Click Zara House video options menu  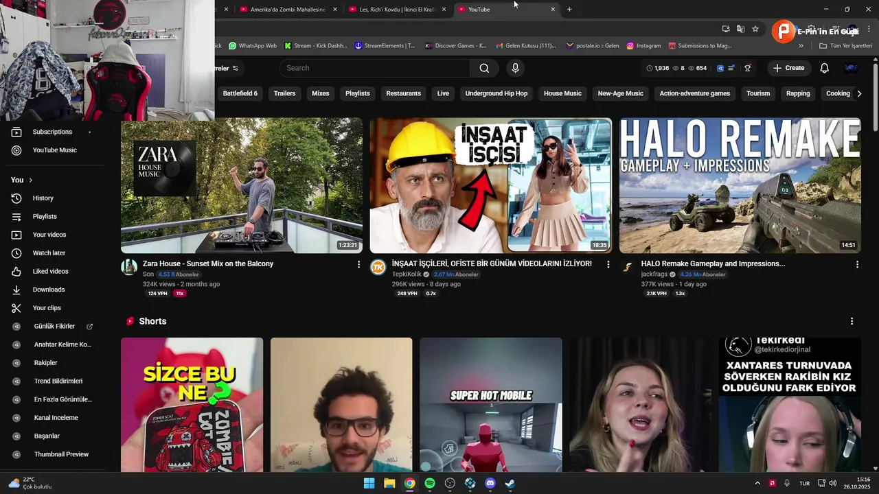pos(358,264)
